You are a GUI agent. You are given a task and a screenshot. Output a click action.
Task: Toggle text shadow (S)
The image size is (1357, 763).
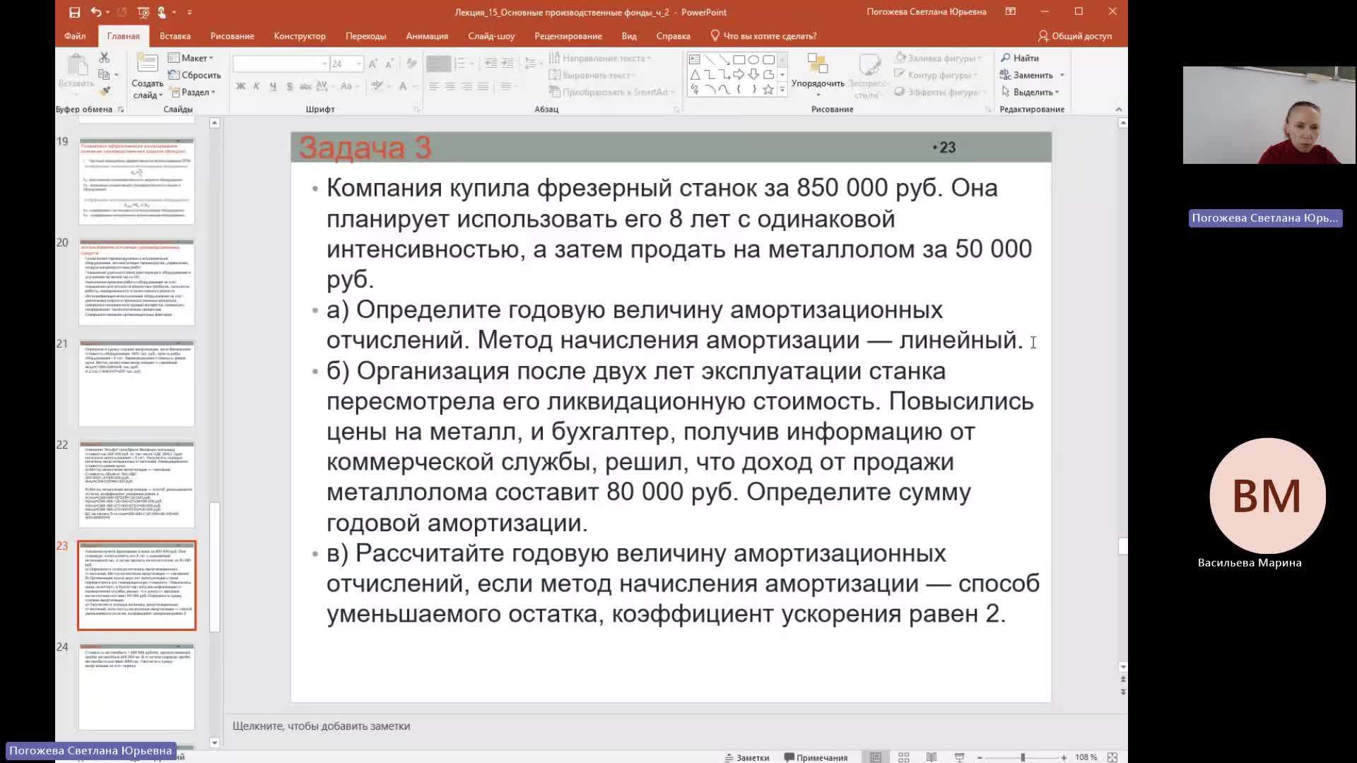289,86
